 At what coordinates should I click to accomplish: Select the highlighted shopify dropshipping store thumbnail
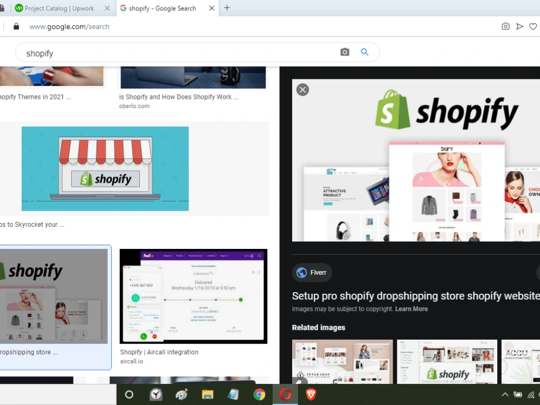[x=53, y=296]
